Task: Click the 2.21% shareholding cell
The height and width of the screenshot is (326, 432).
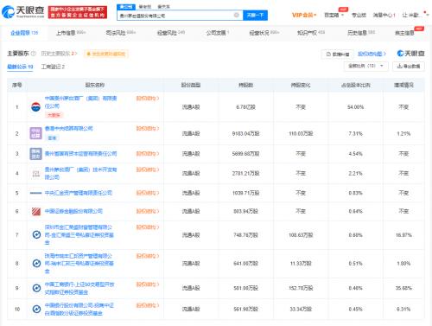Action: [355, 173]
